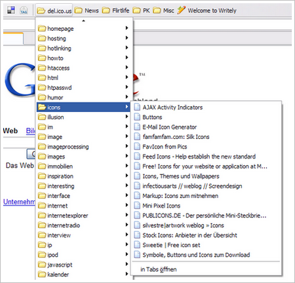Click the TAG toolbar icon
The height and width of the screenshot is (283, 295).
coord(24,10)
